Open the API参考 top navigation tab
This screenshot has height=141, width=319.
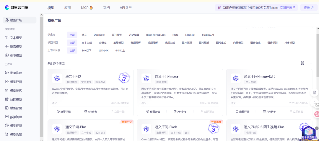coord(126,8)
